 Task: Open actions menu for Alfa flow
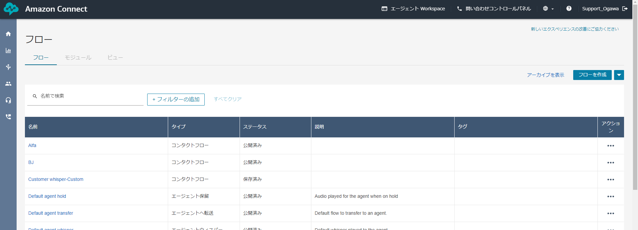pos(610,146)
